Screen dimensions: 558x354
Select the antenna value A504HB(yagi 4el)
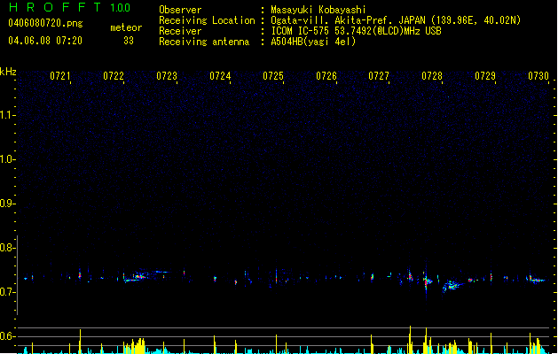click(x=313, y=42)
